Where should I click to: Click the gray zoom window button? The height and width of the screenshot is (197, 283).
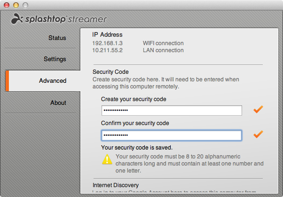click(x=25, y=5)
